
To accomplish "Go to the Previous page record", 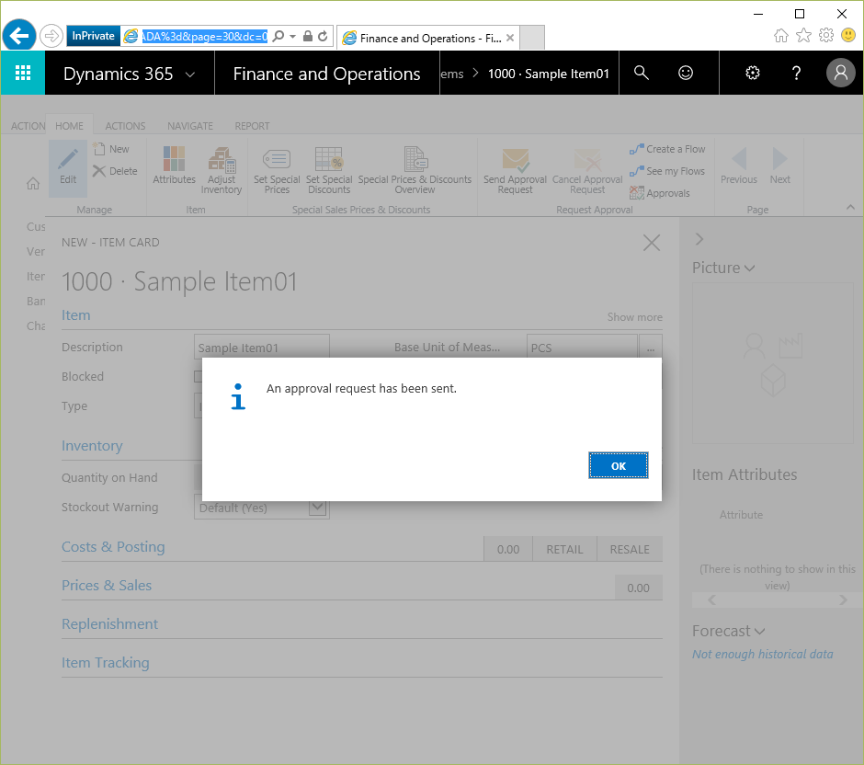I will coord(738,166).
